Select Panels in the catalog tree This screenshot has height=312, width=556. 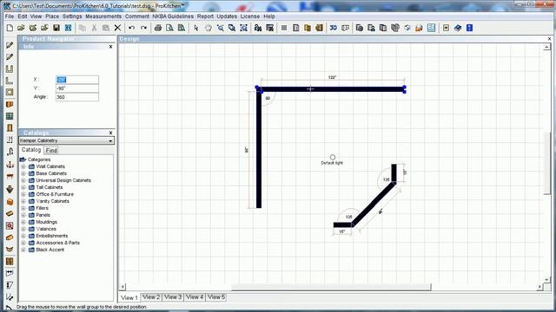43,215
